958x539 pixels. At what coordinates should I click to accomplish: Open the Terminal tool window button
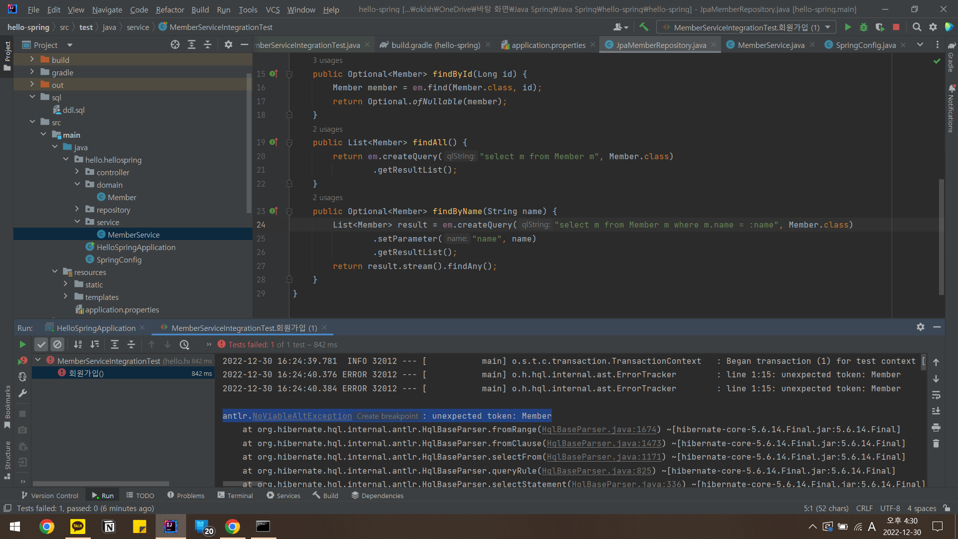pos(236,496)
